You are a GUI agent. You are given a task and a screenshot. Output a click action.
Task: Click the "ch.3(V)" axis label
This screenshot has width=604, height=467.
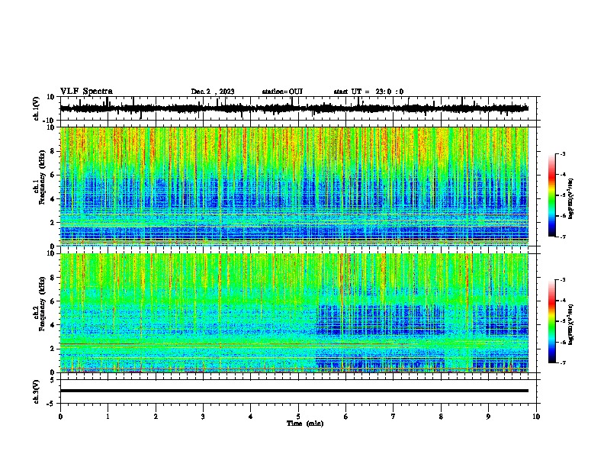coord(37,391)
